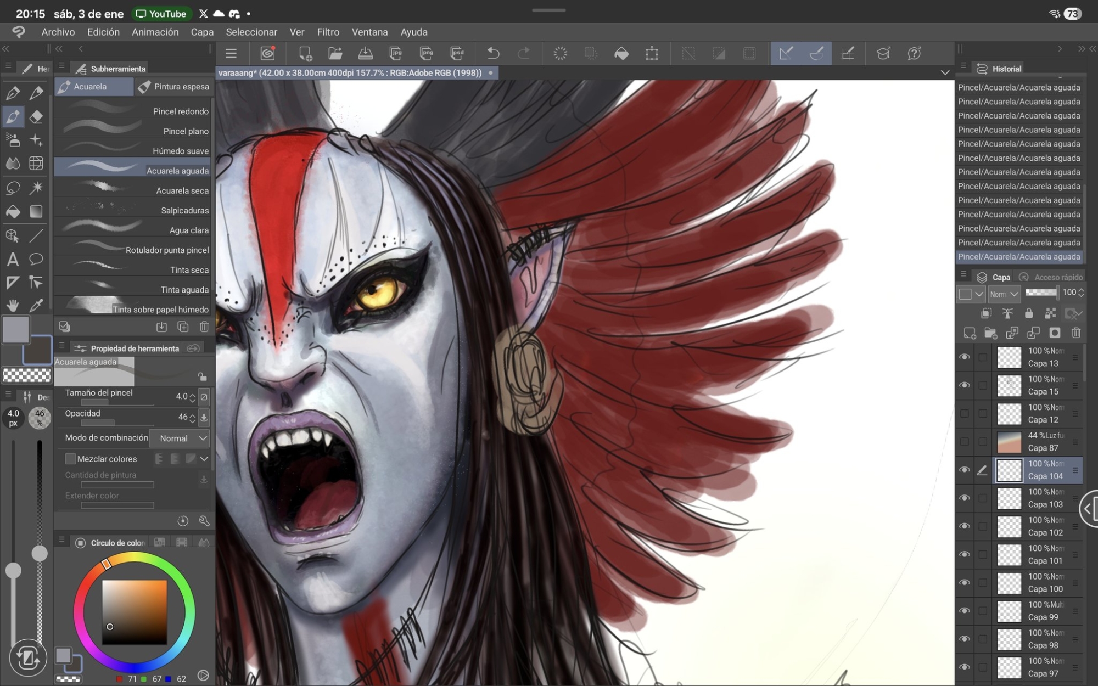Delete the selected layer with trash icon
Viewport: 1098px width, 686px height.
(x=1076, y=333)
